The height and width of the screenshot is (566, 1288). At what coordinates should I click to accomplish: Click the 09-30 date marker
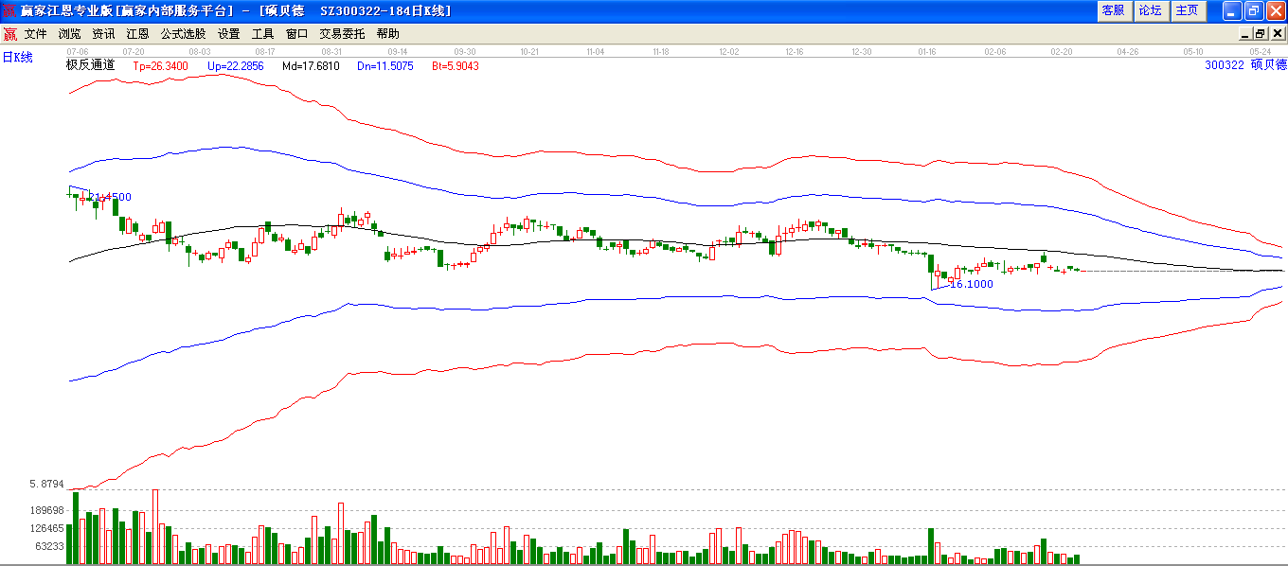465,52
